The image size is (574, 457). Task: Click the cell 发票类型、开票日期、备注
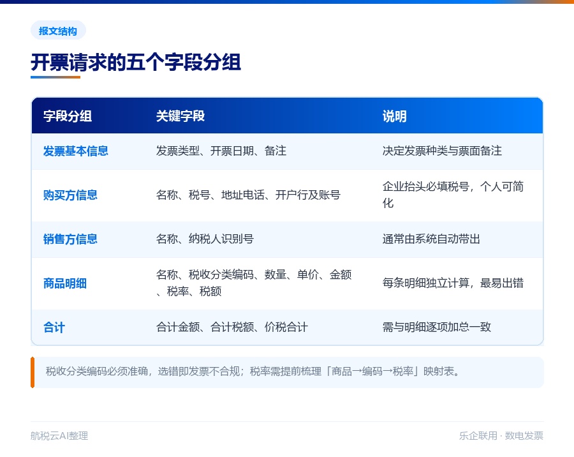click(221, 151)
